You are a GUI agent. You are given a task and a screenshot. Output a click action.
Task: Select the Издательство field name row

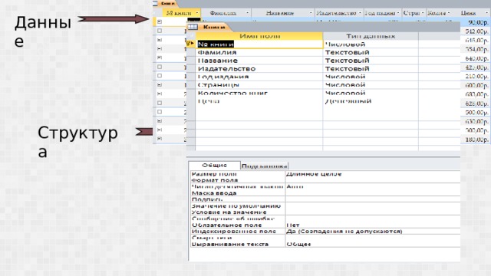click(259, 68)
